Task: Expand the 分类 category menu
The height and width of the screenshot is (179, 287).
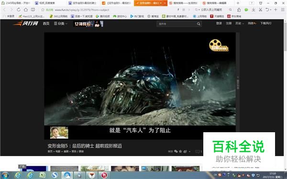Action: [x=61, y=23]
